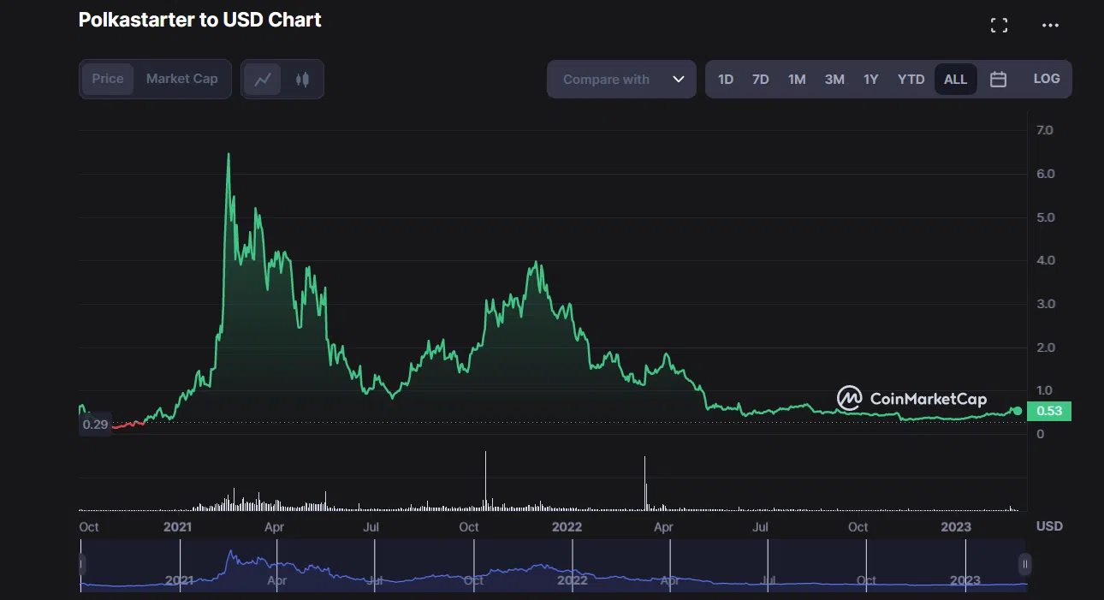Click the 2021 marker in the range navigator
Screen dimensions: 1104x600
180,580
